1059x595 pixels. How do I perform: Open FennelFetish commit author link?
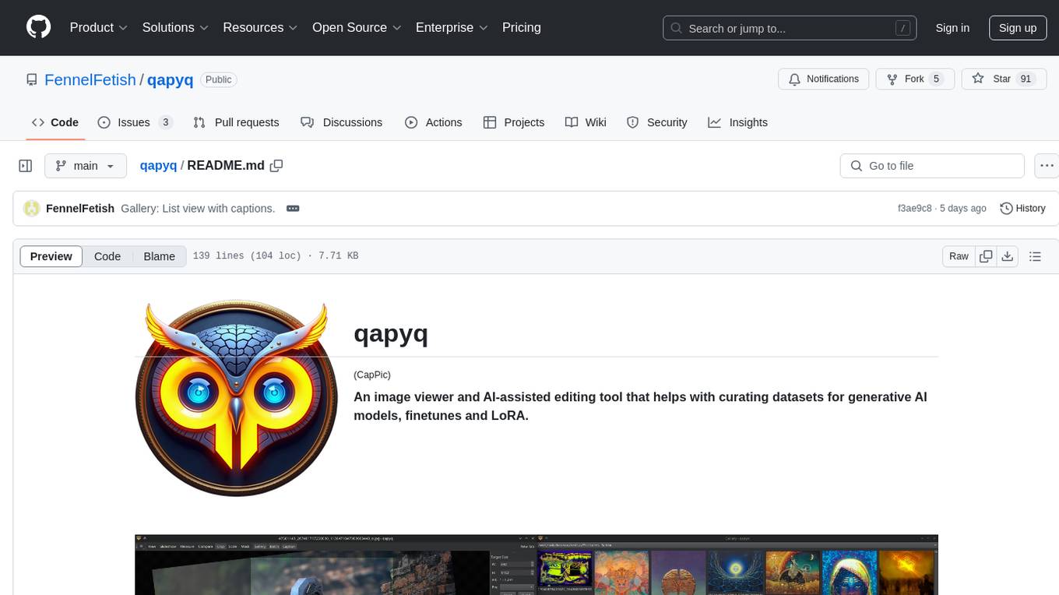80,208
